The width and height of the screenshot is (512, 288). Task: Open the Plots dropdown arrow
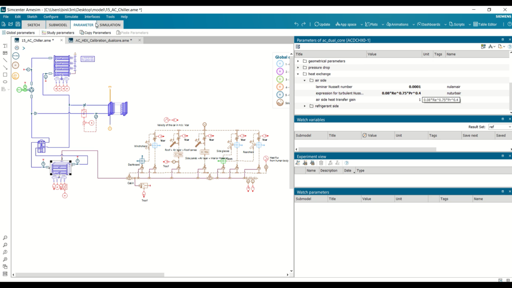pyautogui.click(x=382, y=24)
